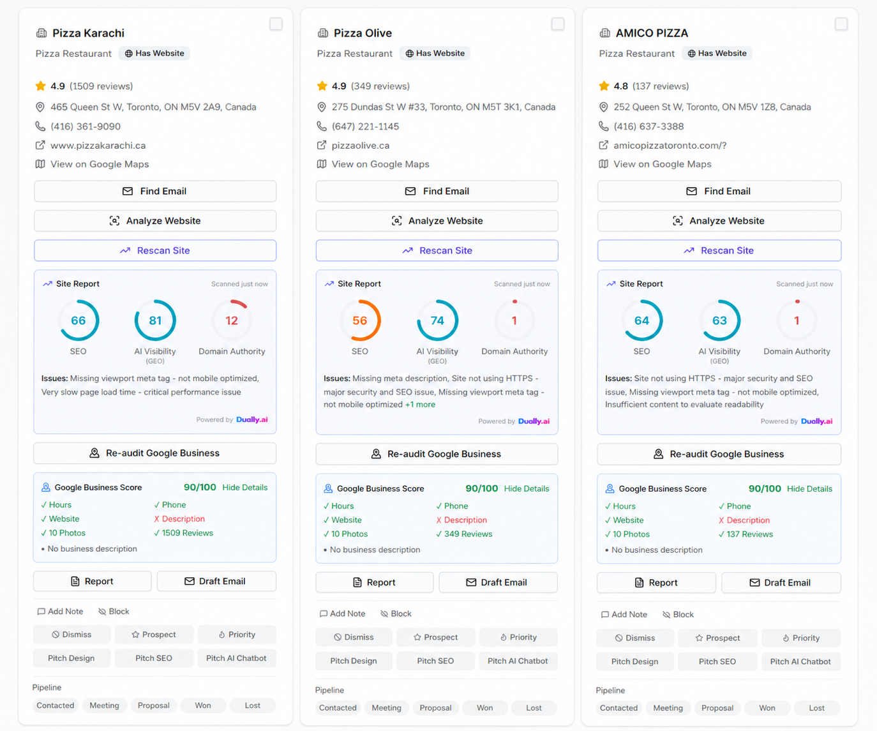Re-audit Google Business for Pizza Olive
The width and height of the screenshot is (877, 731).
[437, 454]
